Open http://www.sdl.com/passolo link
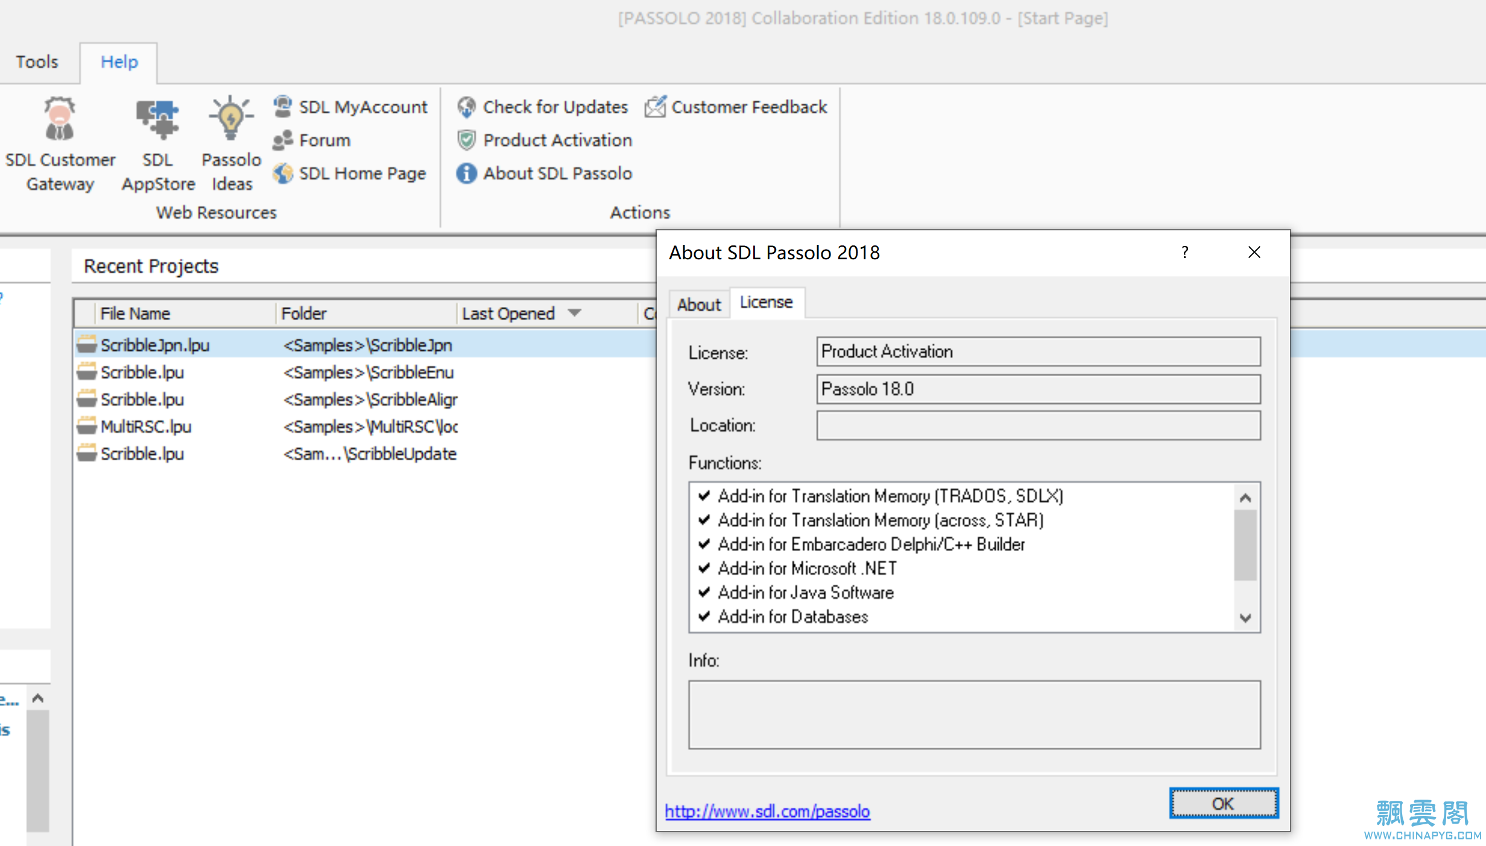The image size is (1486, 846). click(767, 811)
